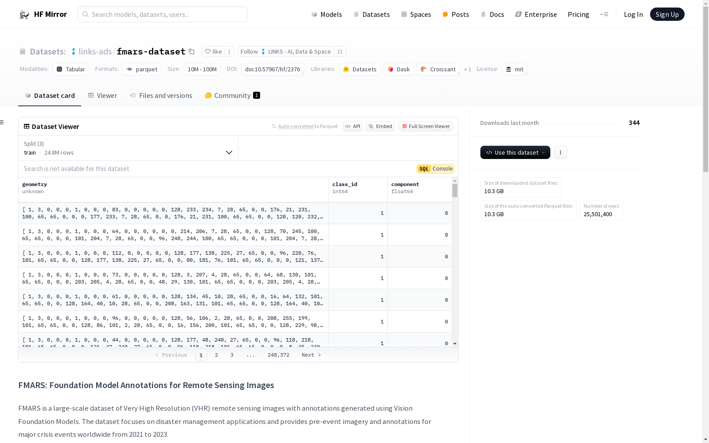Click the Tabular modality tag
This screenshot has height=443, width=709.
[x=71, y=69]
